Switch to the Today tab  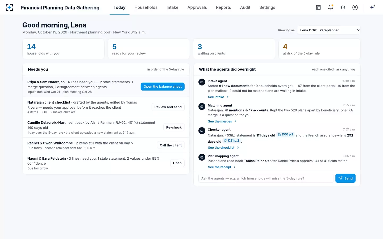pyautogui.click(x=119, y=7)
